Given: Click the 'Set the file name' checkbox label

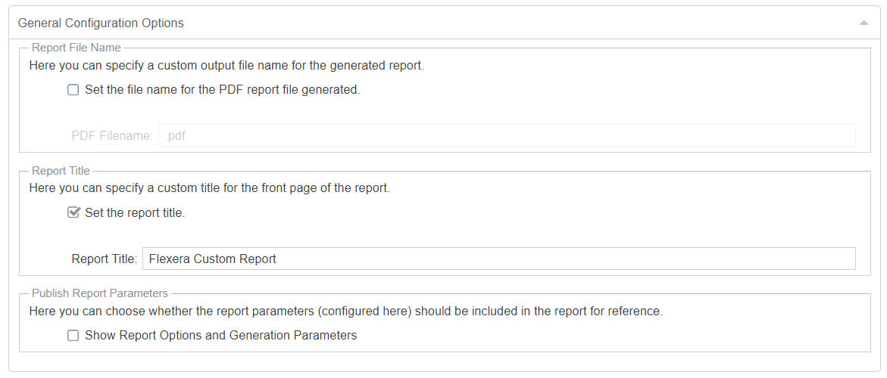Looking at the screenshot, I should click(222, 90).
